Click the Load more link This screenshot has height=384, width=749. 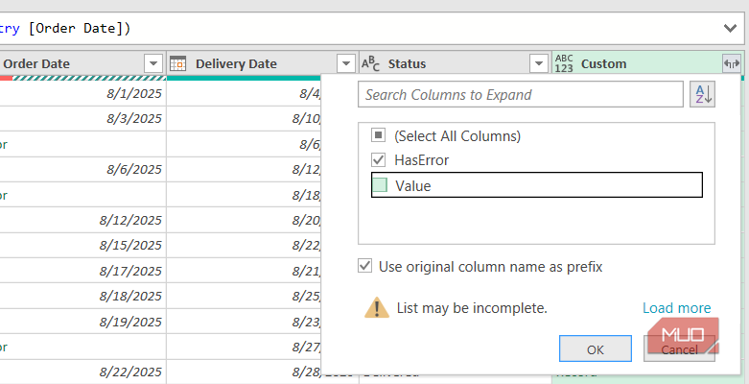click(676, 307)
